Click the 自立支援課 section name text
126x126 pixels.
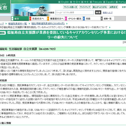tap(30, 49)
